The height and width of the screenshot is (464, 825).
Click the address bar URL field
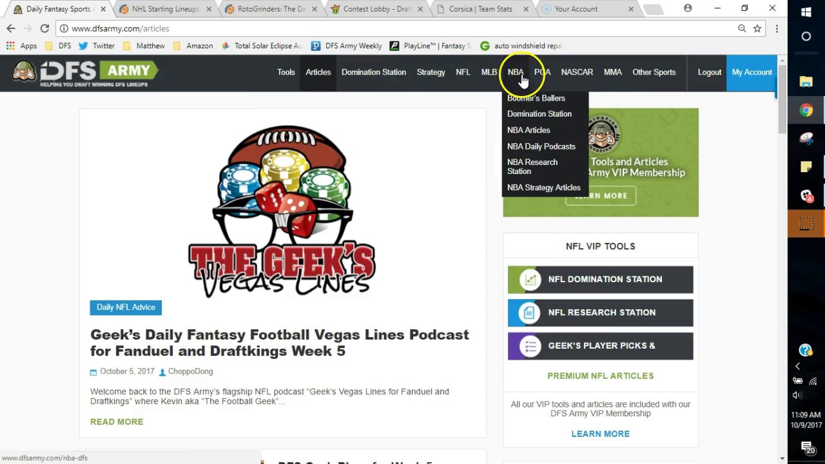pyautogui.click(x=400, y=28)
